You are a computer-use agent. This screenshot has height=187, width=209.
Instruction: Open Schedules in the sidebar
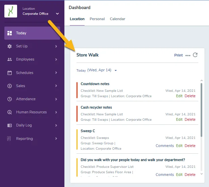(32, 73)
